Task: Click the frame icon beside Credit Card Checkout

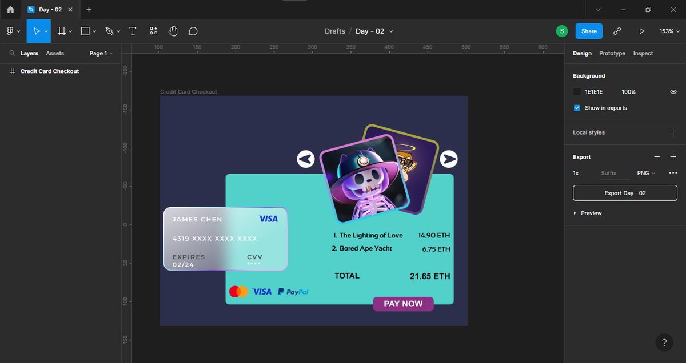Action: click(13, 71)
